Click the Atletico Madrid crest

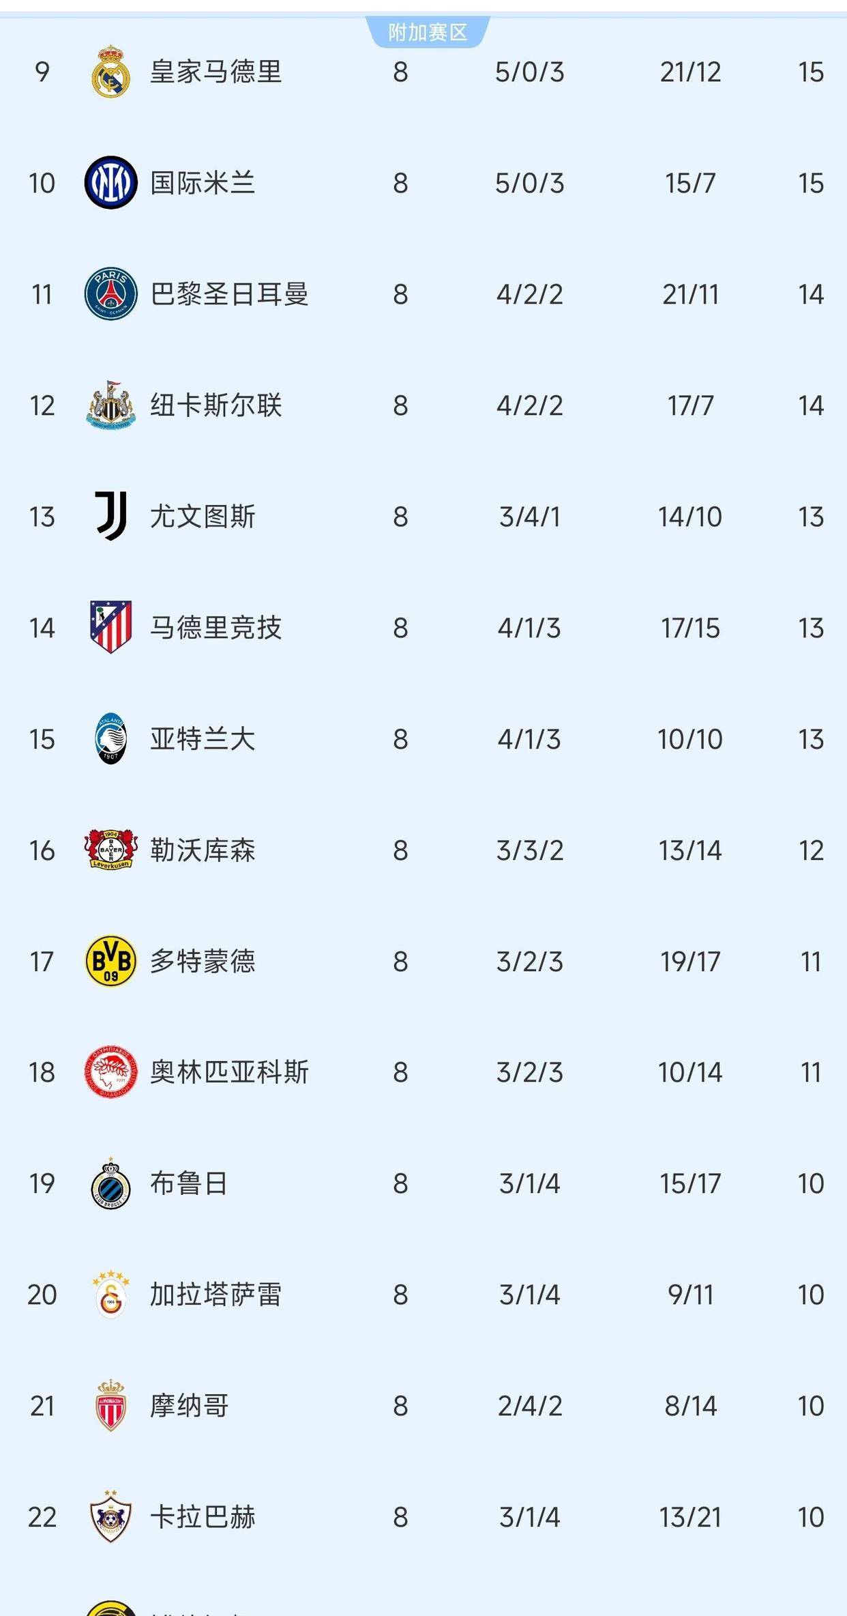pos(111,628)
